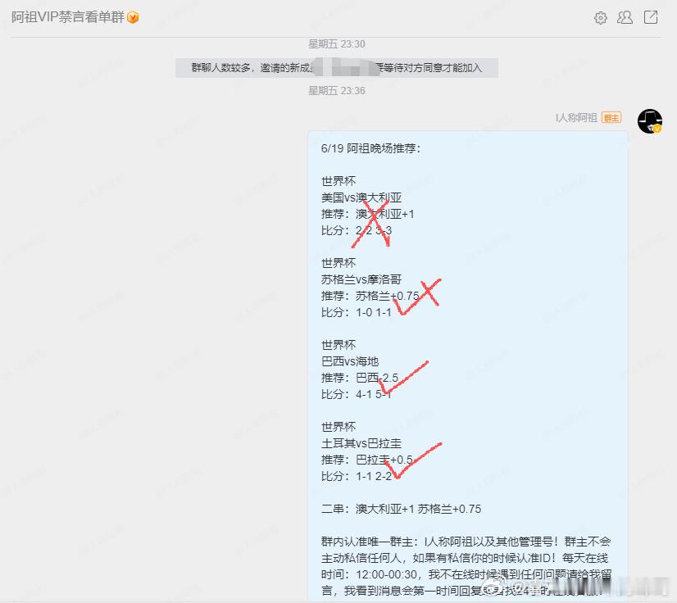Click the heading 6/19 阿祖晚场推荐
Screen dimensions: 677x603
point(371,148)
